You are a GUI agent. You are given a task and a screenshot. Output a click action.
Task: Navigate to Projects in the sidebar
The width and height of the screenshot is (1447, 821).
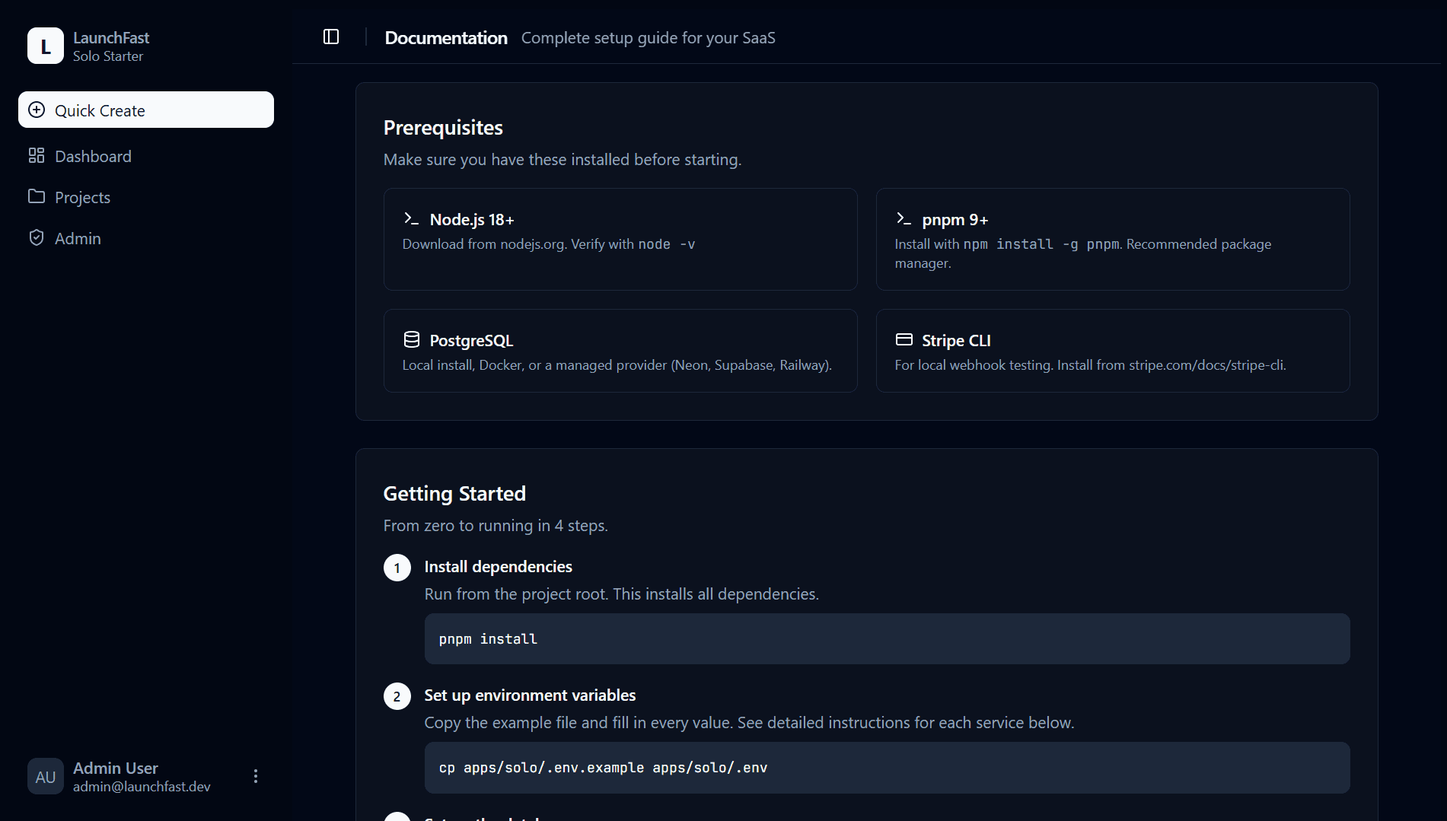[x=81, y=196]
